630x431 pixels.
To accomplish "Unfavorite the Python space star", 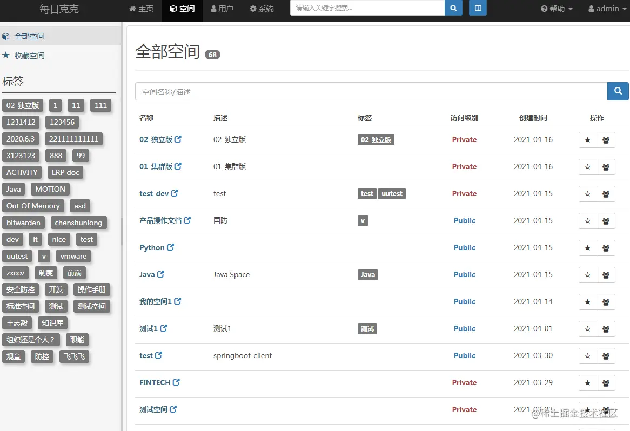I will [x=588, y=248].
